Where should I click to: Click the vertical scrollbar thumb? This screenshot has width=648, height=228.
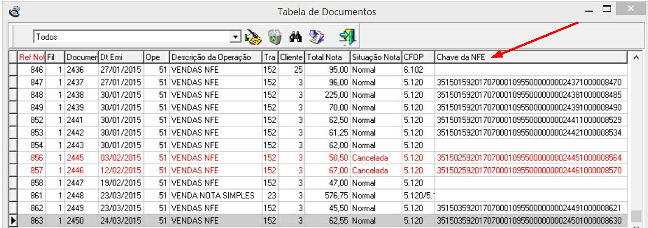coord(636,216)
